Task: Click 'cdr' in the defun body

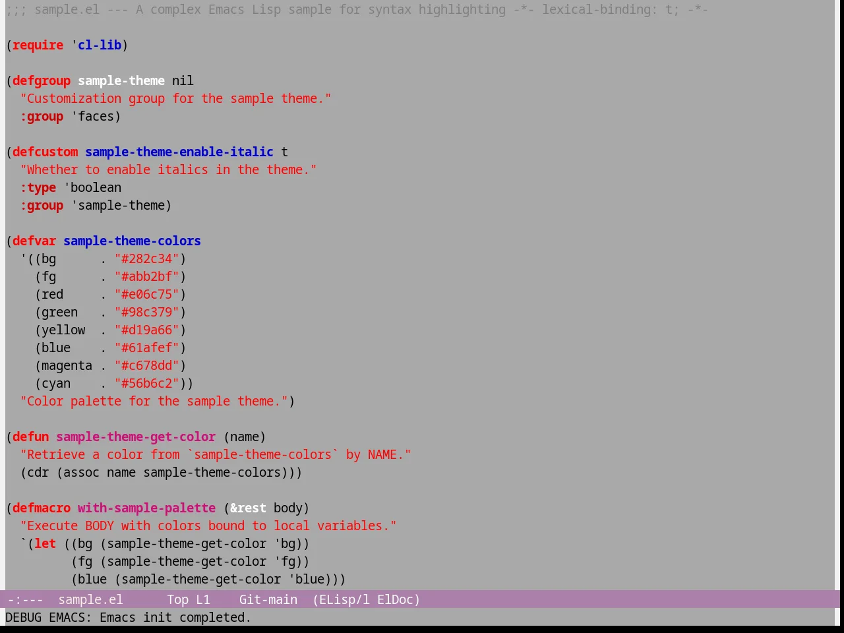Action: [x=38, y=472]
